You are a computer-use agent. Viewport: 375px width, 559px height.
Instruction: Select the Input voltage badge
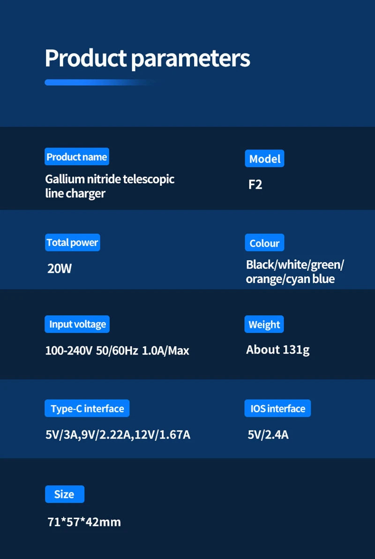77,324
